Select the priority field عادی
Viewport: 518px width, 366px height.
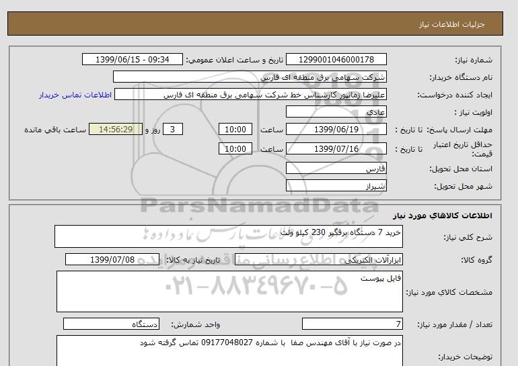336,111
